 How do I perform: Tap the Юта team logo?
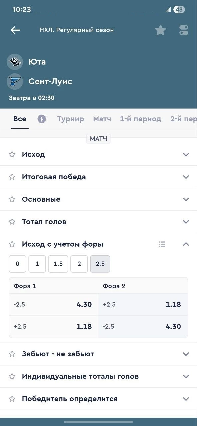pyautogui.click(x=14, y=61)
